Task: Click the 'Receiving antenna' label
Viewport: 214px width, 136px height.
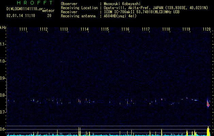Action: [x=78, y=16]
